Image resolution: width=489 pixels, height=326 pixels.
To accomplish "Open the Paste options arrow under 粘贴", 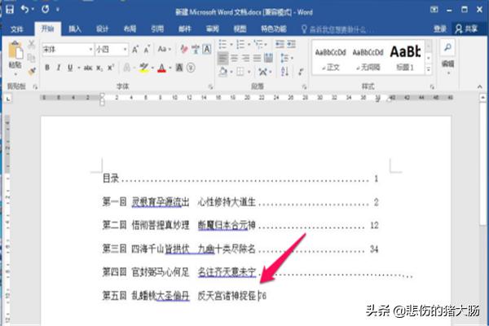I will pyautogui.click(x=15, y=74).
